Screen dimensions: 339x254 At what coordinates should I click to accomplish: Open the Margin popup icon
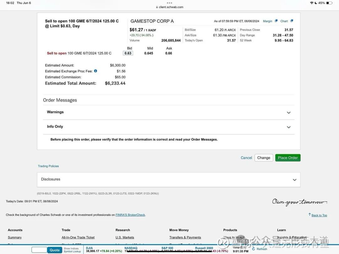(x=276, y=21)
